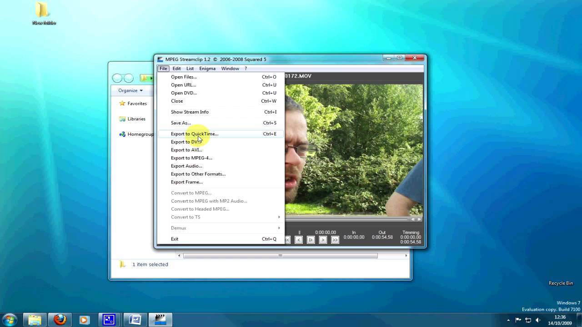The height and width of the screenshot is (327, 582).
Task: Open the Favorites star in Explorer sidebar
Action: pos(122,103)
